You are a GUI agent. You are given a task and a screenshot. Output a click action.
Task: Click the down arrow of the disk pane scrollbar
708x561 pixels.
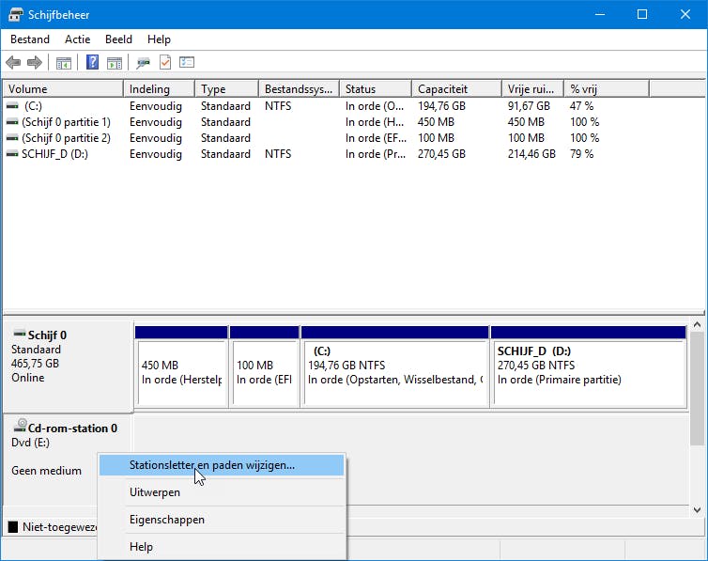698,509
